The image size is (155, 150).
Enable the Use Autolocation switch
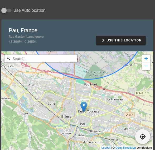(6, 10)
